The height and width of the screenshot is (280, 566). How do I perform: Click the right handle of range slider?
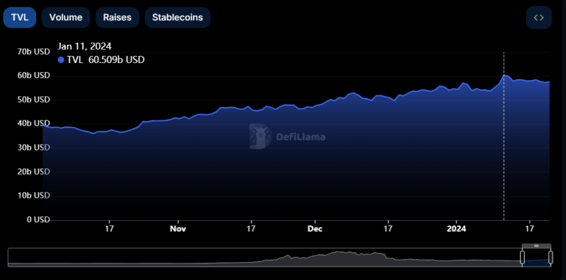click(550, 258)
